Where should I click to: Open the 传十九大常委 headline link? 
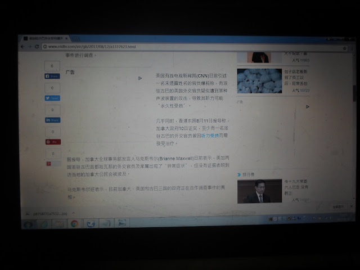click(296, 187)
